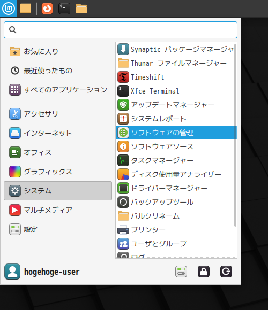Open file manager from panel launcher
This screenshot has width=268, height=310.
click(81, 9)
